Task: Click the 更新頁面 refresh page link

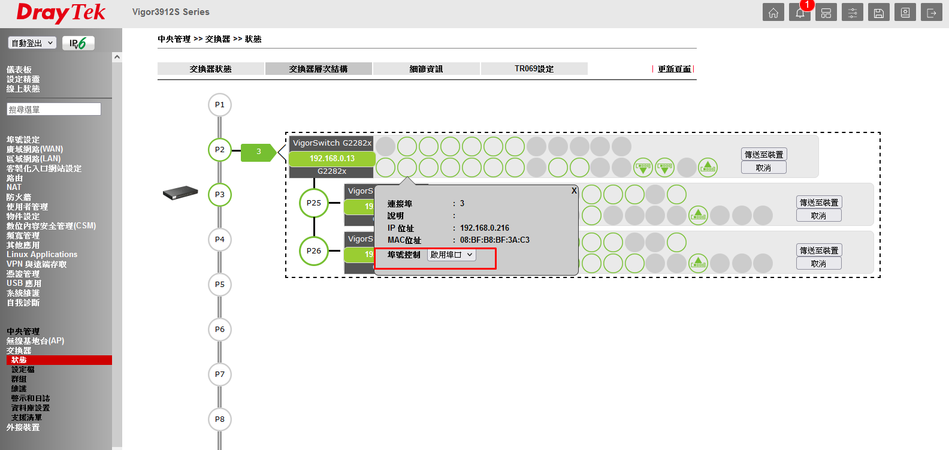Action: pyautogui.click(x=674, y=69)
